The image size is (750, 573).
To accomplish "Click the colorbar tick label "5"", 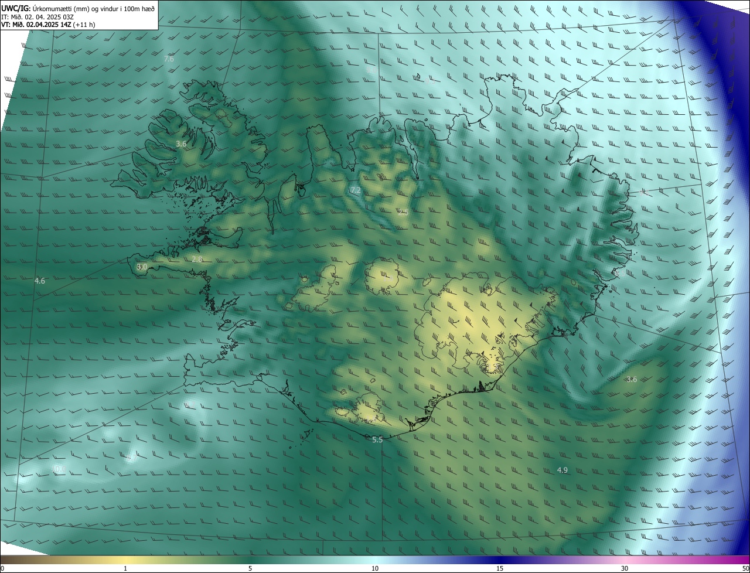I will (x=250, y=568).
